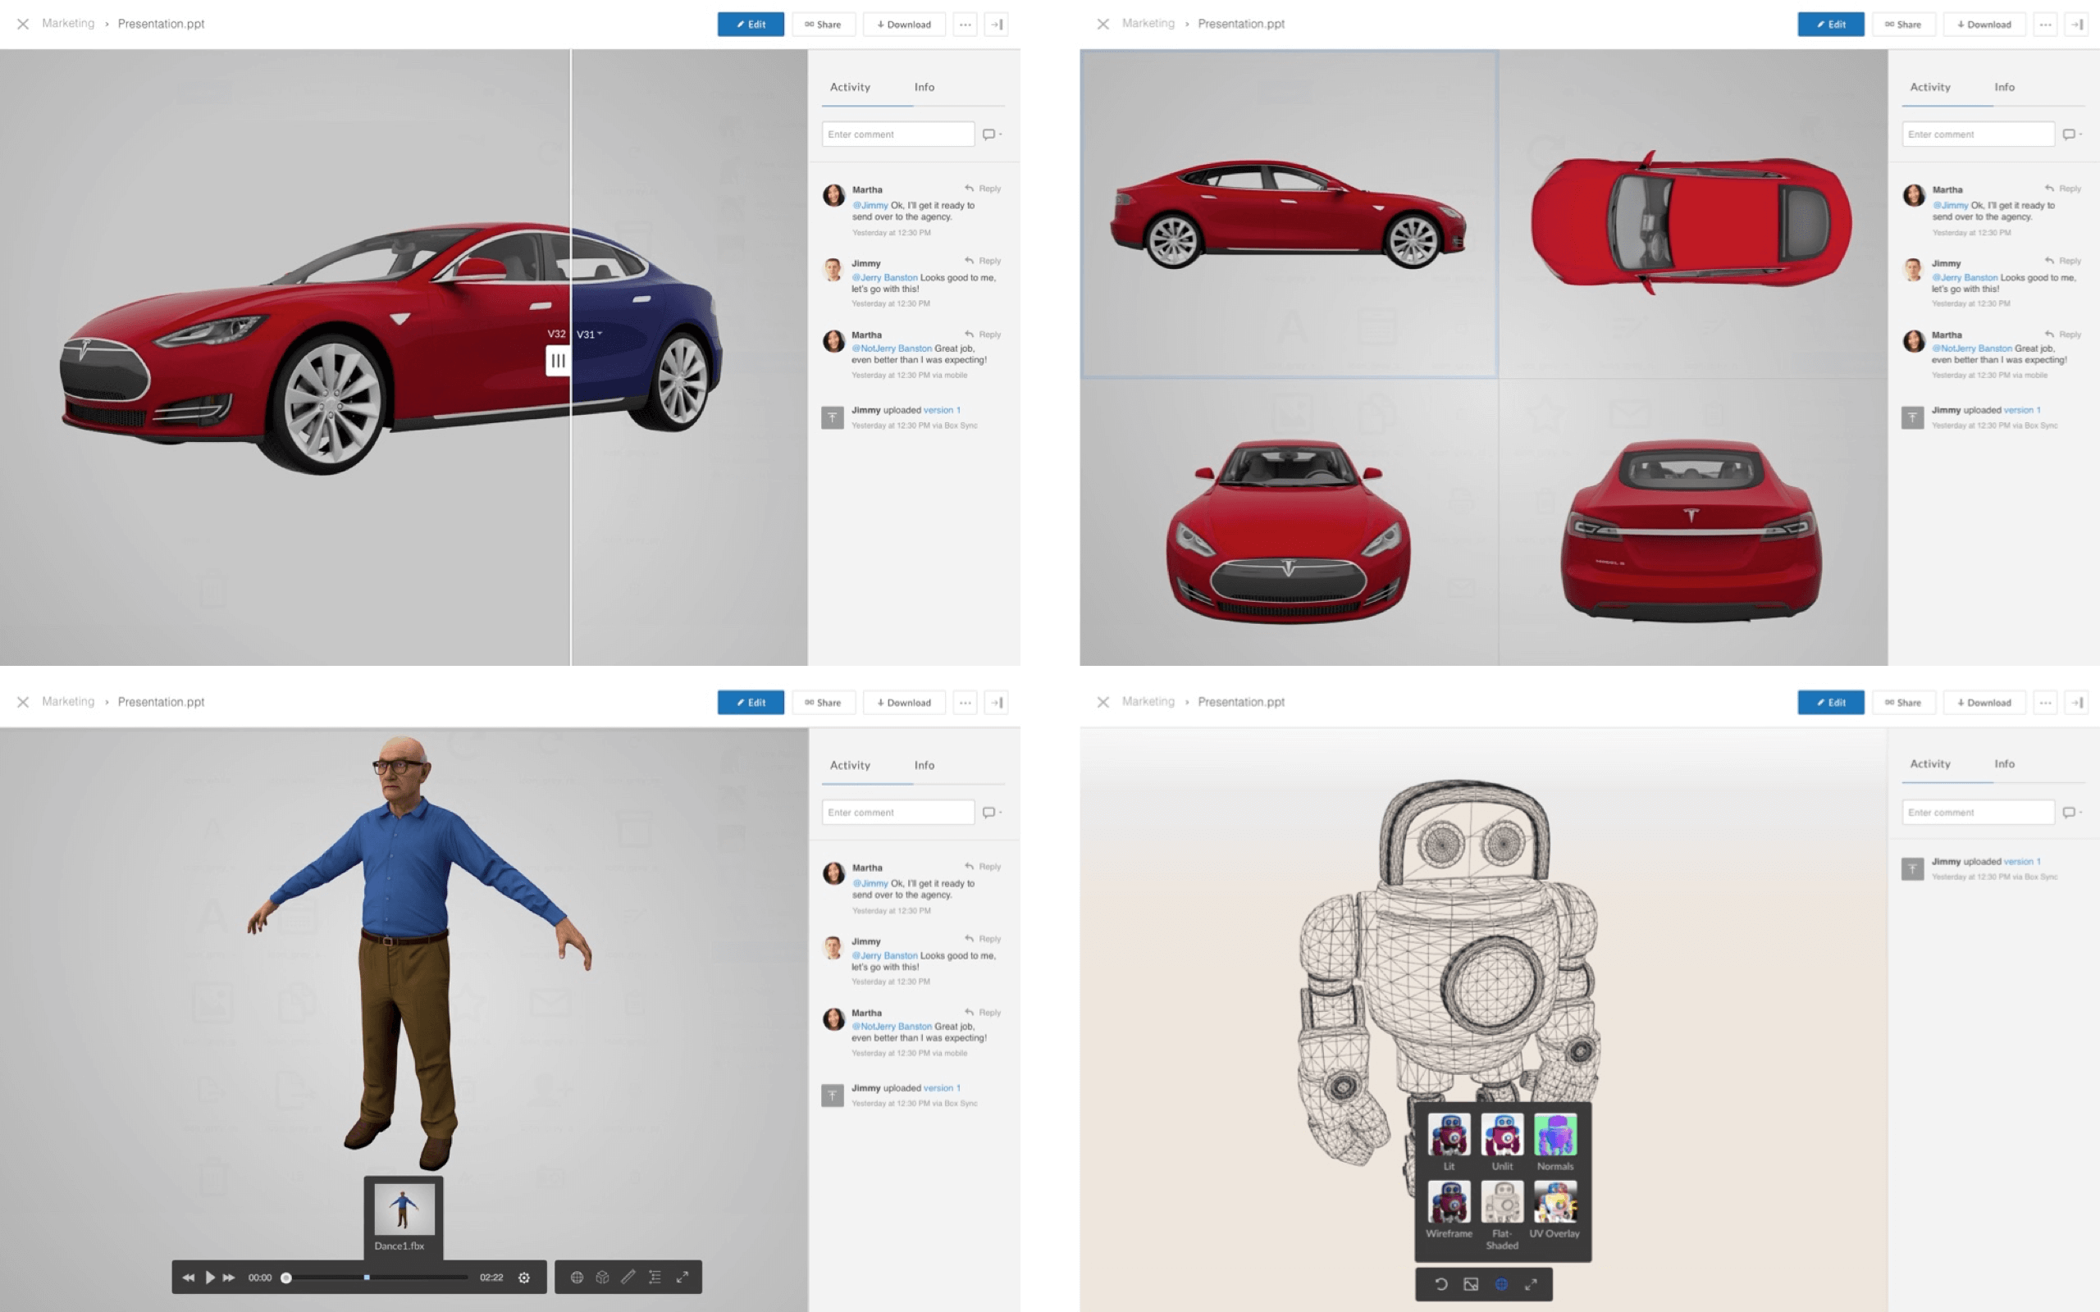Close the split-version car window with X
The image size is (2100, 1312).
click(24, 25)
